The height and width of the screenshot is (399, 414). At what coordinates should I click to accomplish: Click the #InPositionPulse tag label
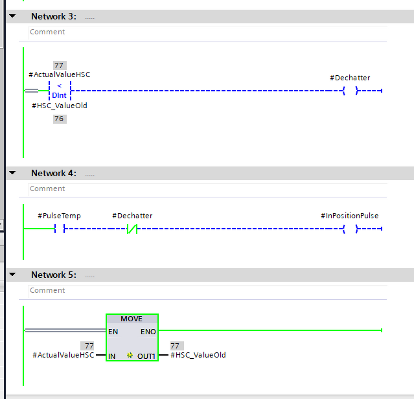(x=350, y=216)
